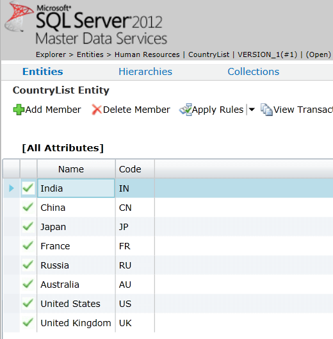Click the validation checkmark for Russia row
Viewport: 333px width, 339px height.
point(28,265)
